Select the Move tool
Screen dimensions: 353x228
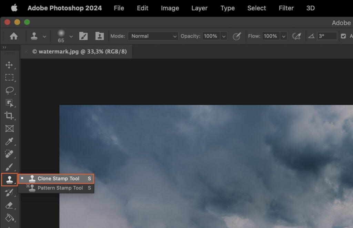pos(10,65)
